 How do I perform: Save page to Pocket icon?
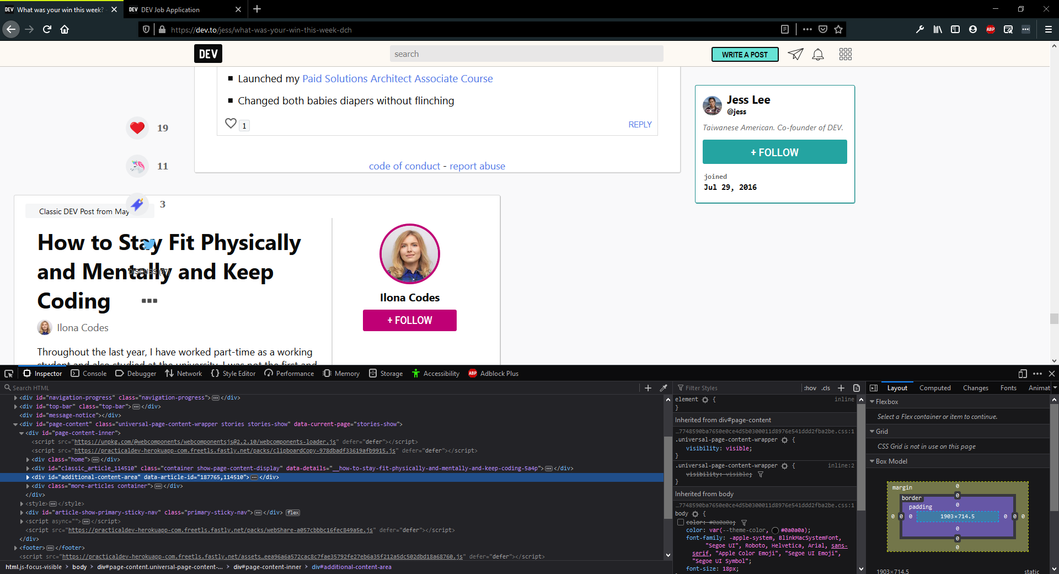point(823,29)
